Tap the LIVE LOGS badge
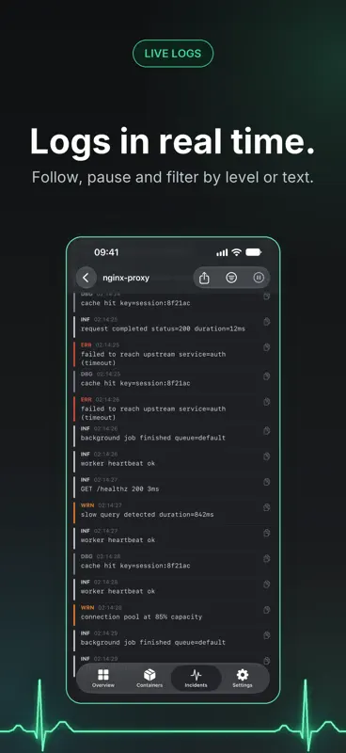This screenshot has width=346, height=753. (x=173, y=54)
